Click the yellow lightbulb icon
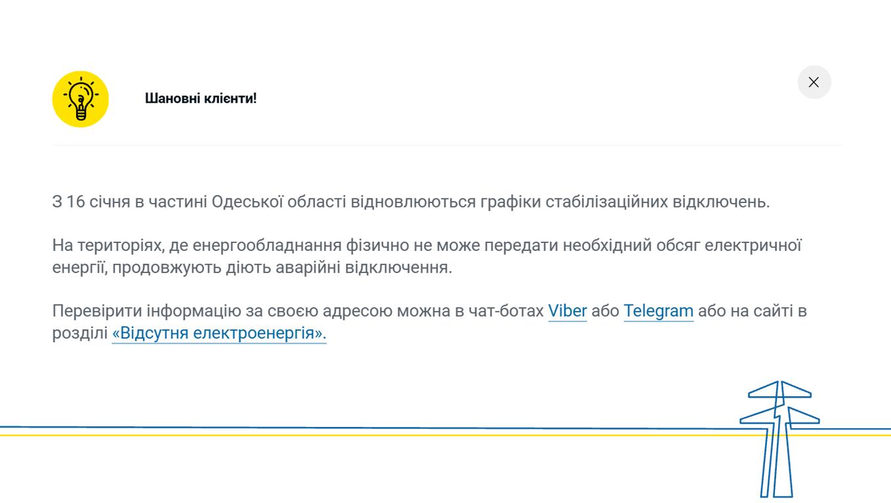891x503 pixels. pos(80,99)
